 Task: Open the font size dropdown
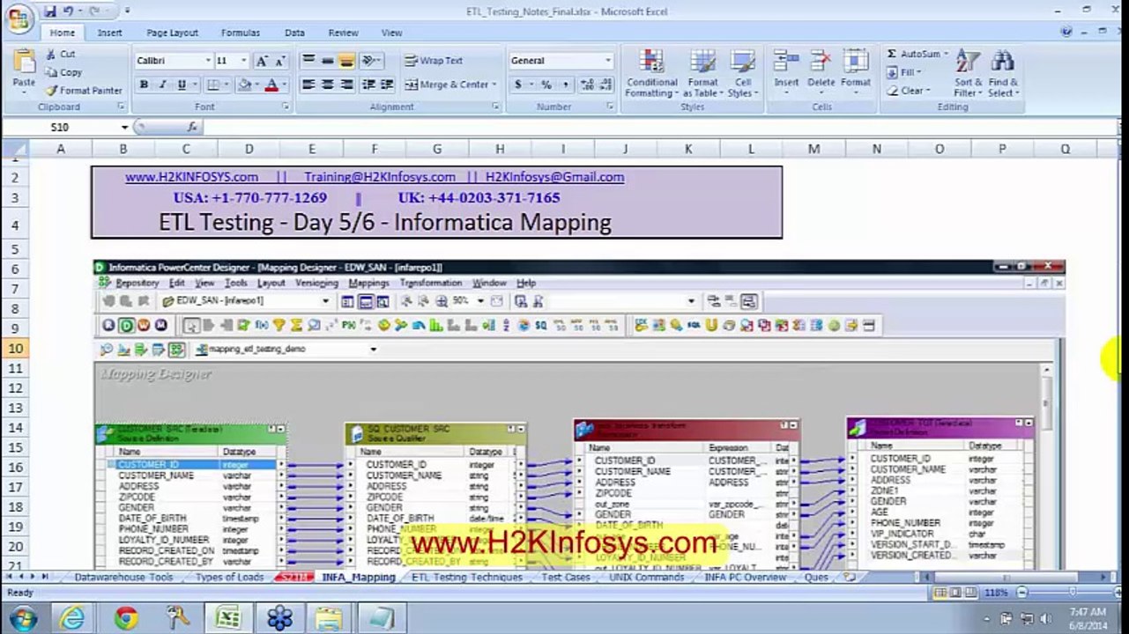coord(244,61)
